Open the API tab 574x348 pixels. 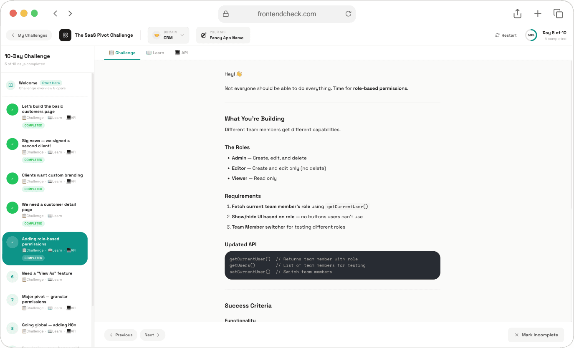[x=182, y=53]
